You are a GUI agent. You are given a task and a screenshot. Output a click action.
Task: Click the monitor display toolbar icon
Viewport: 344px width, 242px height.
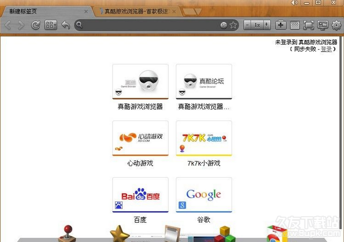coord(323,25)
